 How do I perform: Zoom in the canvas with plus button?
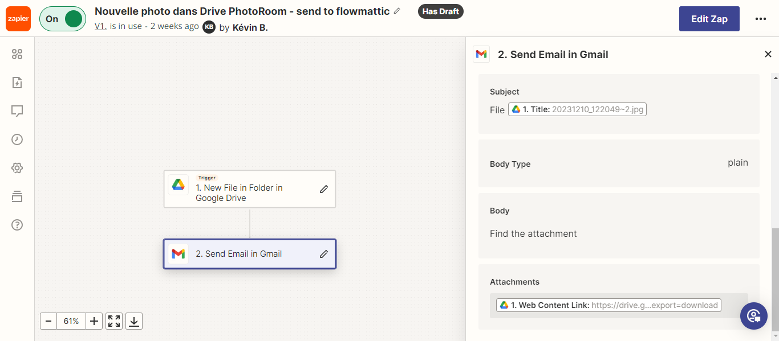click(94, 321)
